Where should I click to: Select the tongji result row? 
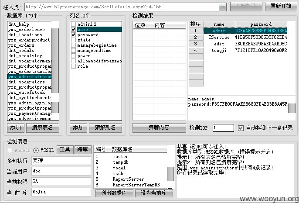coord(245,50)
